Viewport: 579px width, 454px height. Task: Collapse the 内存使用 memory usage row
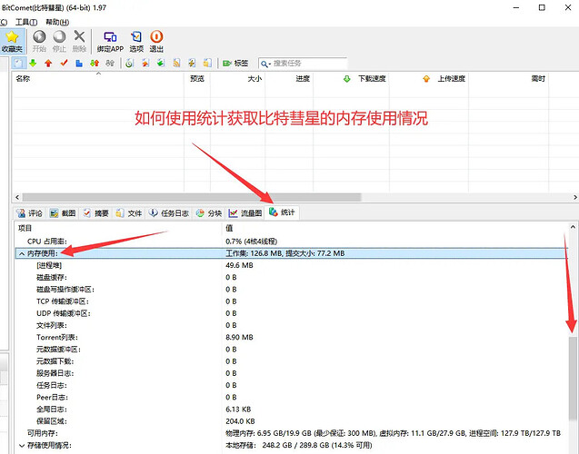pyautogui.click(x=21, y=253)
